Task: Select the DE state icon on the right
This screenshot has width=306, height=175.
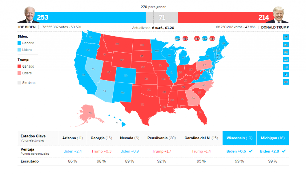Action: pos(286,45)
